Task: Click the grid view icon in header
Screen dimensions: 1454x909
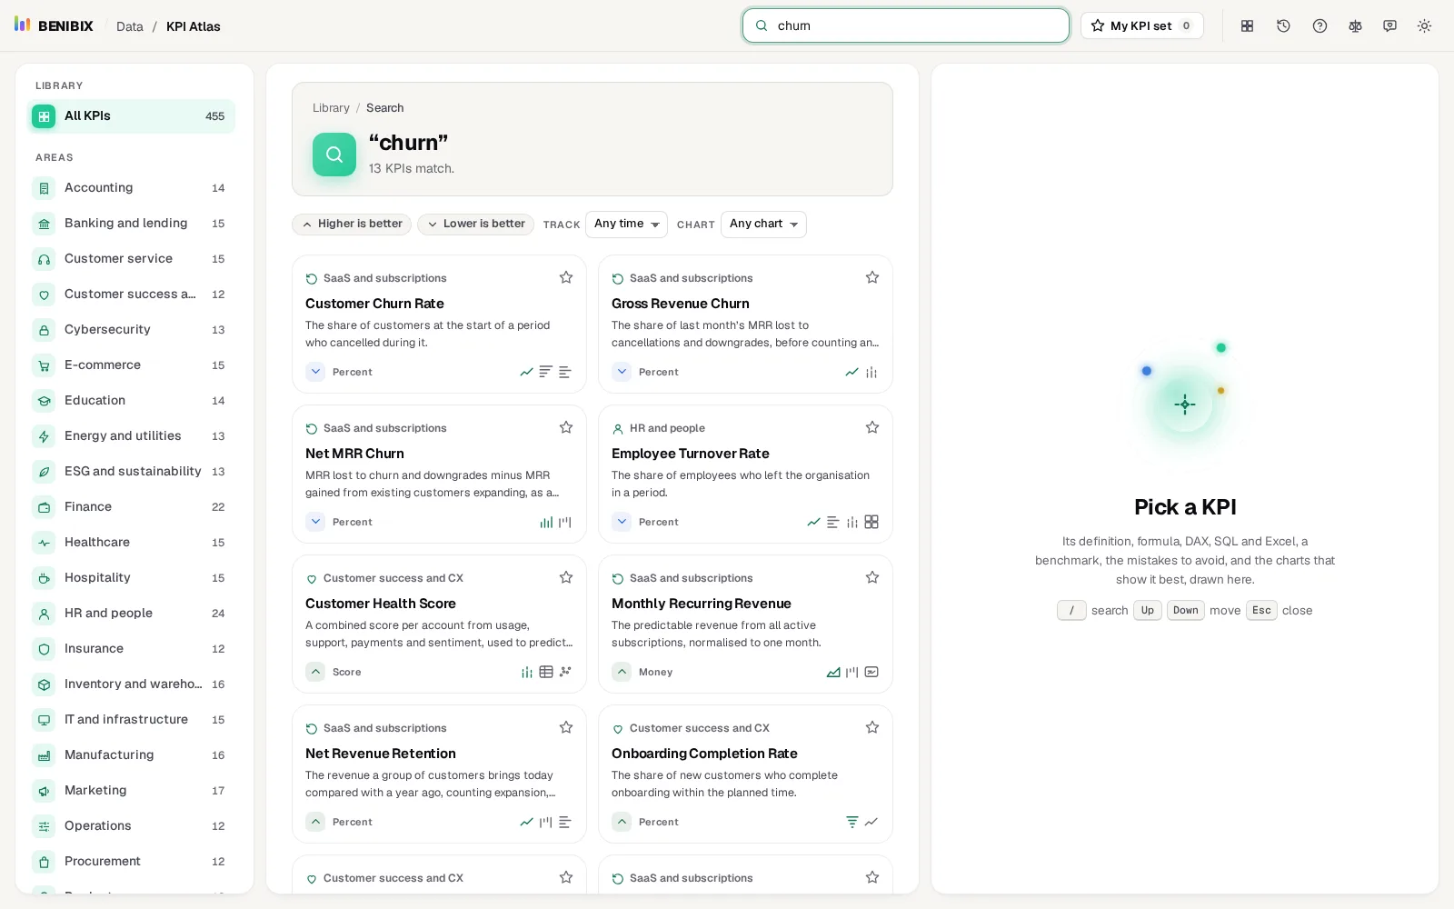Action: [1247, 26]
